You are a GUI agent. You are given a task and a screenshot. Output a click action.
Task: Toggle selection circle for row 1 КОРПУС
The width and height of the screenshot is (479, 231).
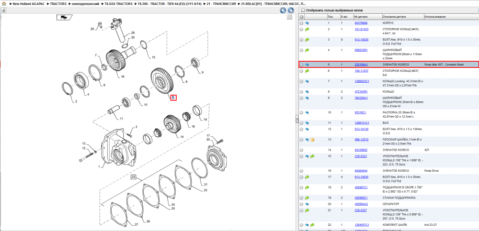[x=301, y=23]
